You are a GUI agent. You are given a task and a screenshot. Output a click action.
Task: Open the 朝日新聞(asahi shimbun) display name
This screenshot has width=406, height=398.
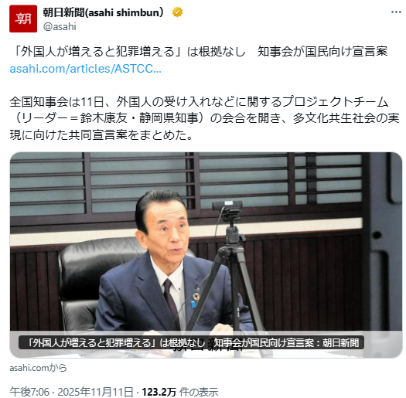click(103, 12)
